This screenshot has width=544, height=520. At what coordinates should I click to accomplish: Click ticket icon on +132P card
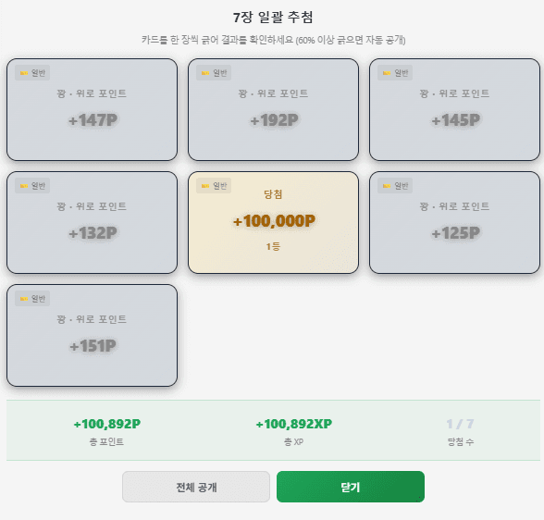24,186
